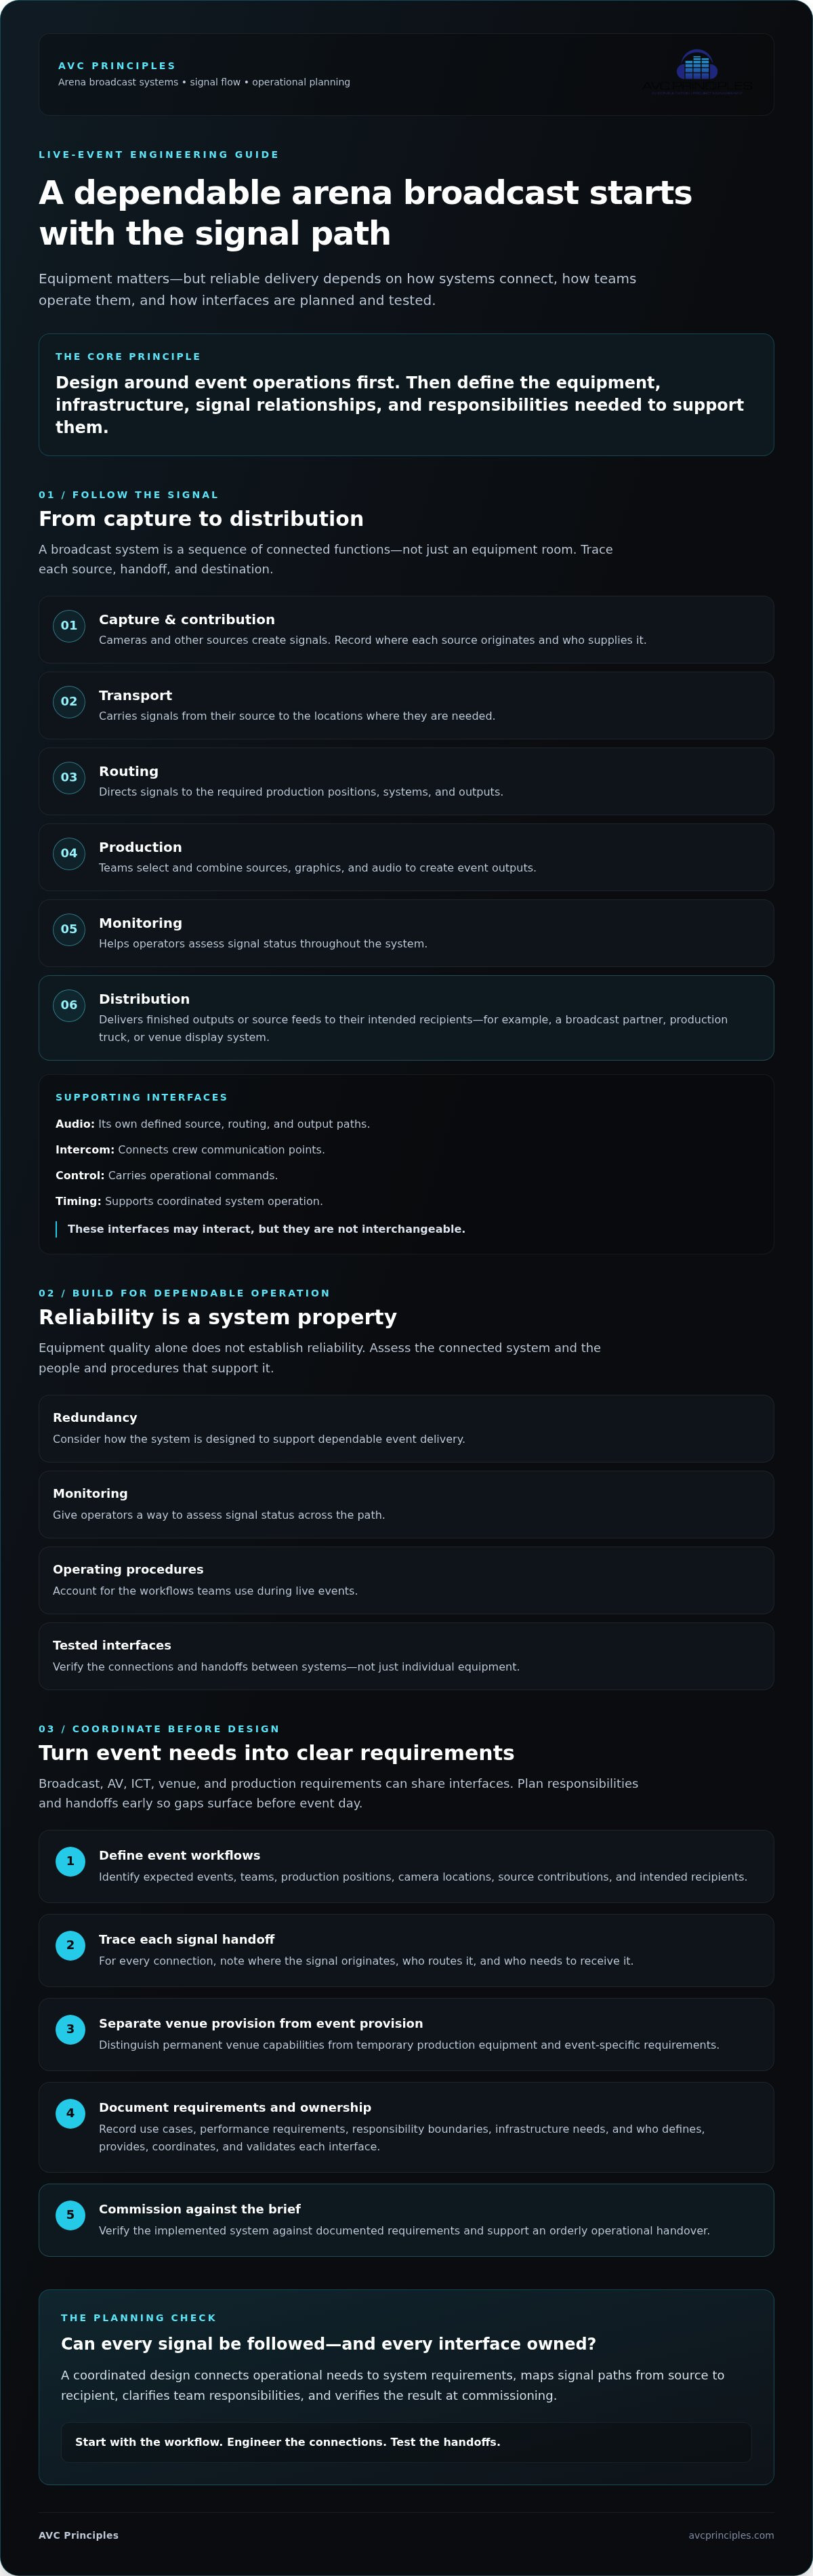Click the Tested interfaces card
813x2576 pixels.
pos(406,1657)
